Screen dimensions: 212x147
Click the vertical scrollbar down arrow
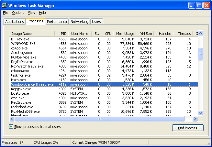click(x=200, y=113)
